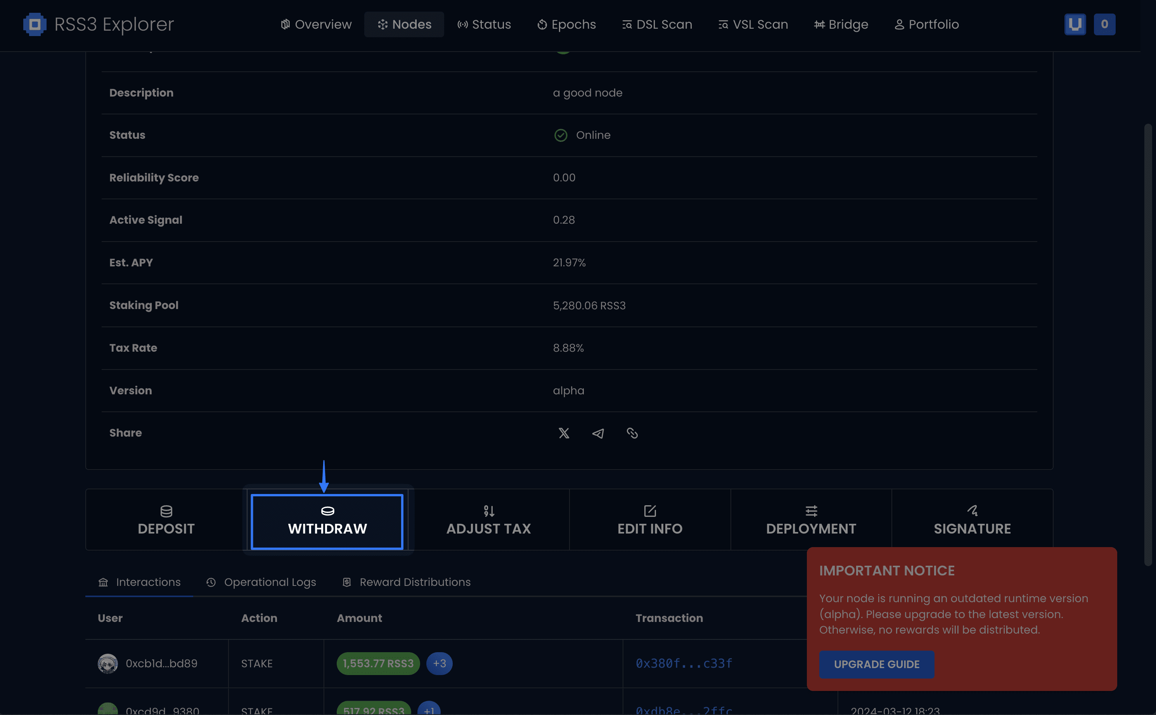Click the Upgrade Guide button
This screenshot has height=715, width=1156.
876,664
